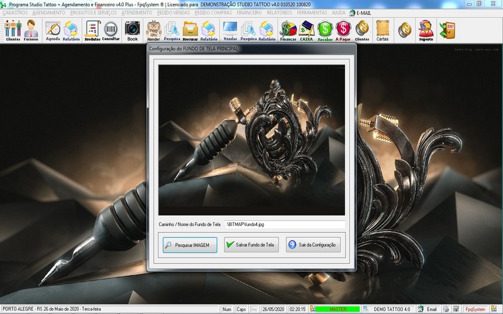This screenshot has height=314, width=503.
Task: Open the Relatório icon beside Procurar
Action: pyautogui.click(x=209, y=30)
